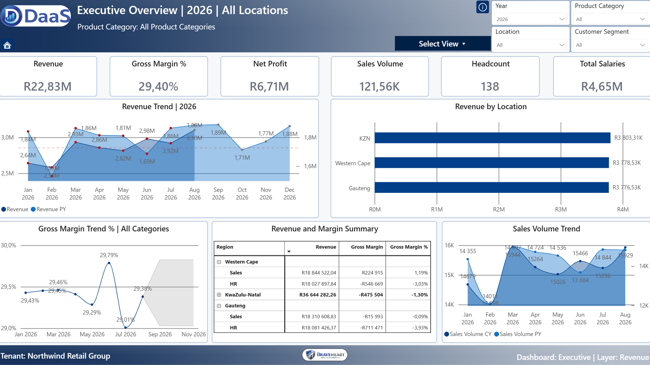Image resolution: width=650 pixels, height=365 pixels.
Task: Click the DaaS logo
Action: (36, 16)
